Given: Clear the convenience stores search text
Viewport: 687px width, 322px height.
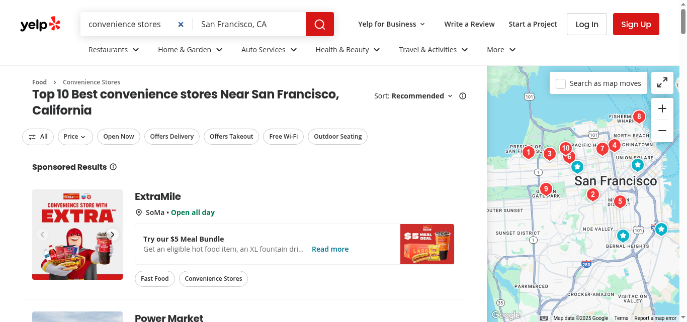Looking at the screenshot, I should pyautogui.click(x=181, y=24).
